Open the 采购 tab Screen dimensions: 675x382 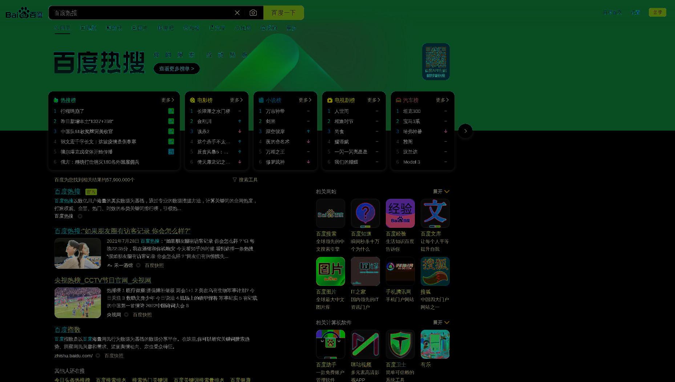point(269,28)
